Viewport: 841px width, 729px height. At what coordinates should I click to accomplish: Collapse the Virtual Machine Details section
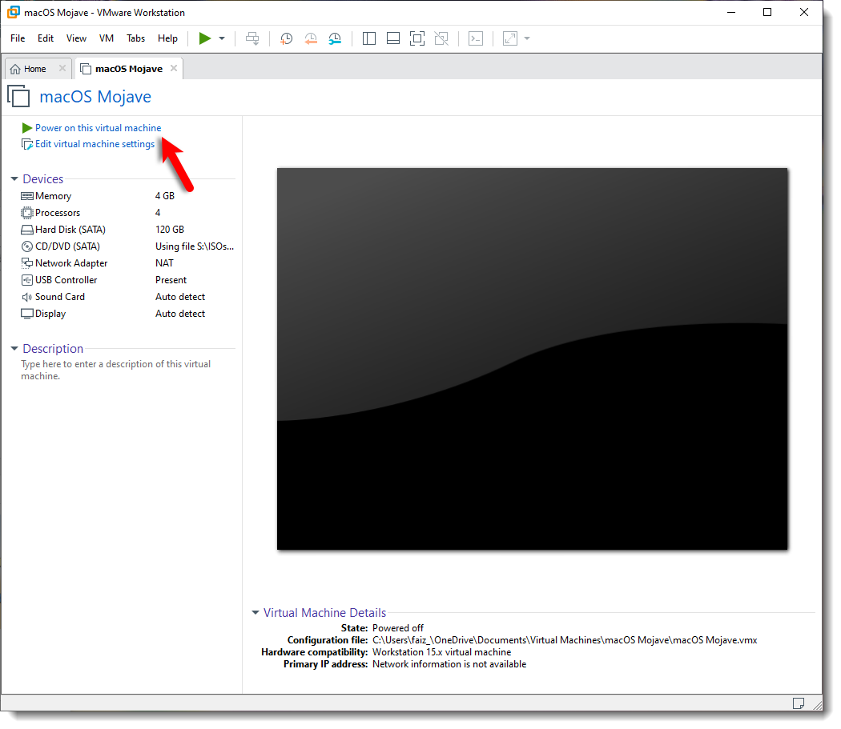[x=256, y=613]
